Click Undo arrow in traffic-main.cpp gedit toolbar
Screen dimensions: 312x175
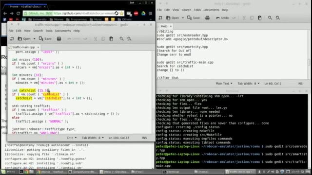click(x=74, y=39)
